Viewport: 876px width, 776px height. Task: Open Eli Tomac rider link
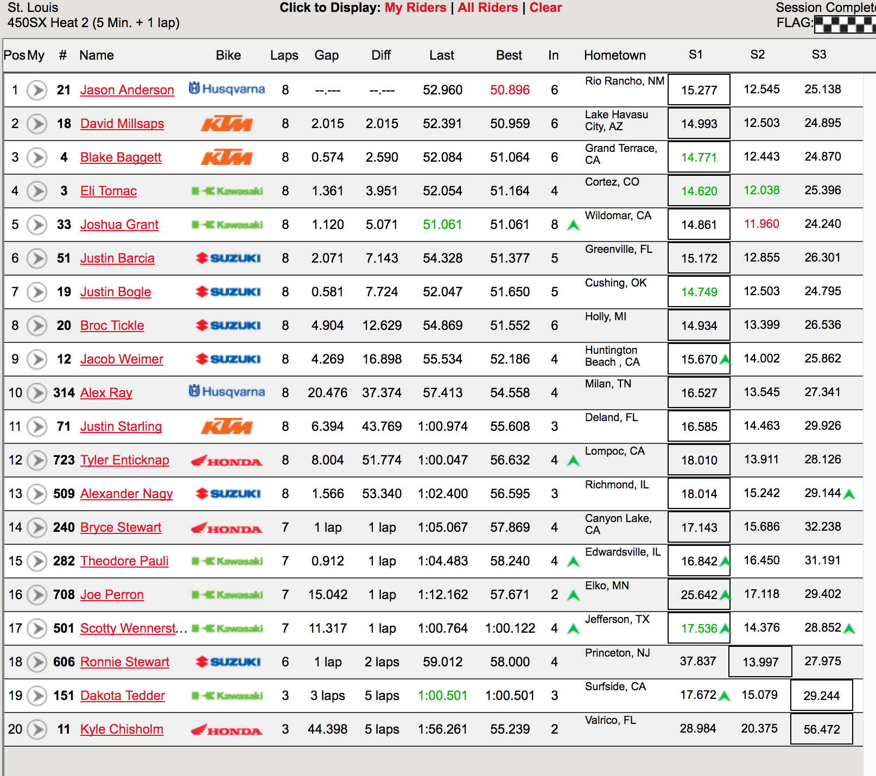click(x=109, y=191)
